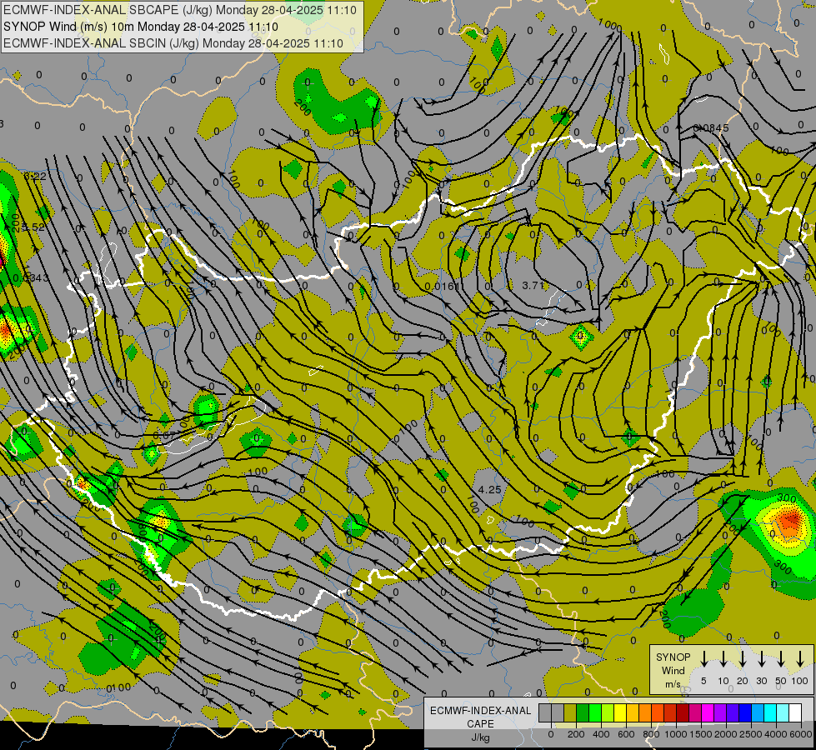The height and width of the screenshot is (750, 816).
Task: Click the 50 speed label in wind legend
Action: tap(781, 681)
